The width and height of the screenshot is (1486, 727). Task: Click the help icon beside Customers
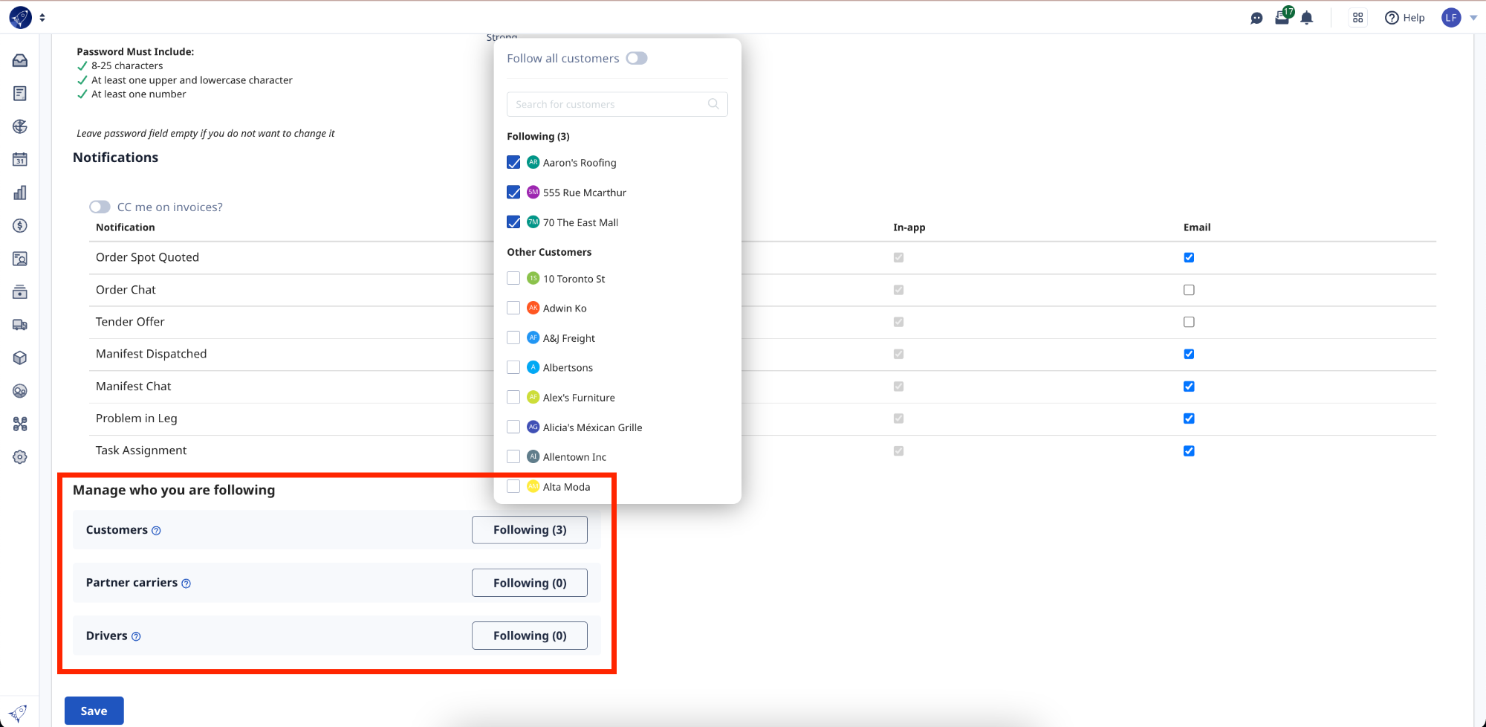(x=156, y=531)
